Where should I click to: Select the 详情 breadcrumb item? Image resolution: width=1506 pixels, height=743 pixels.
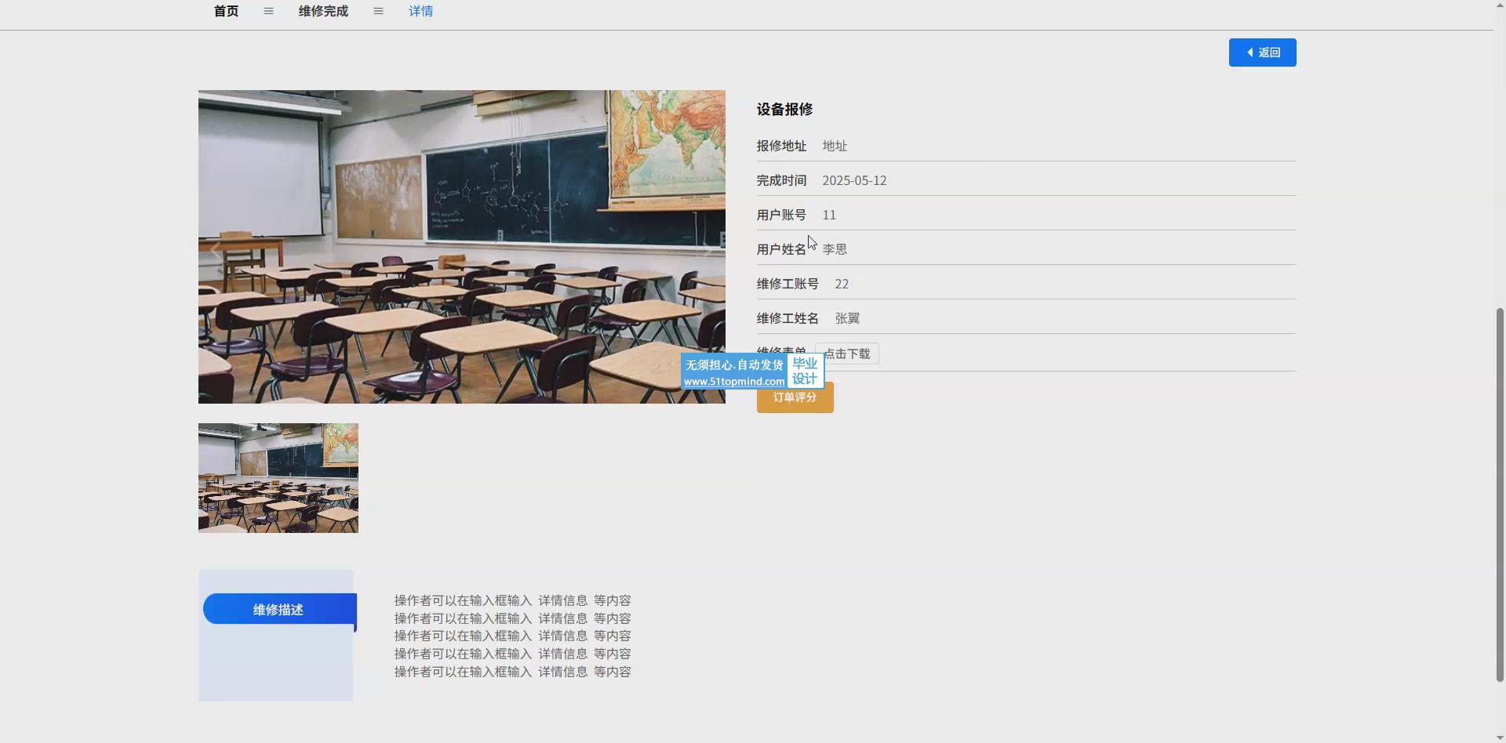click(420, 11)
